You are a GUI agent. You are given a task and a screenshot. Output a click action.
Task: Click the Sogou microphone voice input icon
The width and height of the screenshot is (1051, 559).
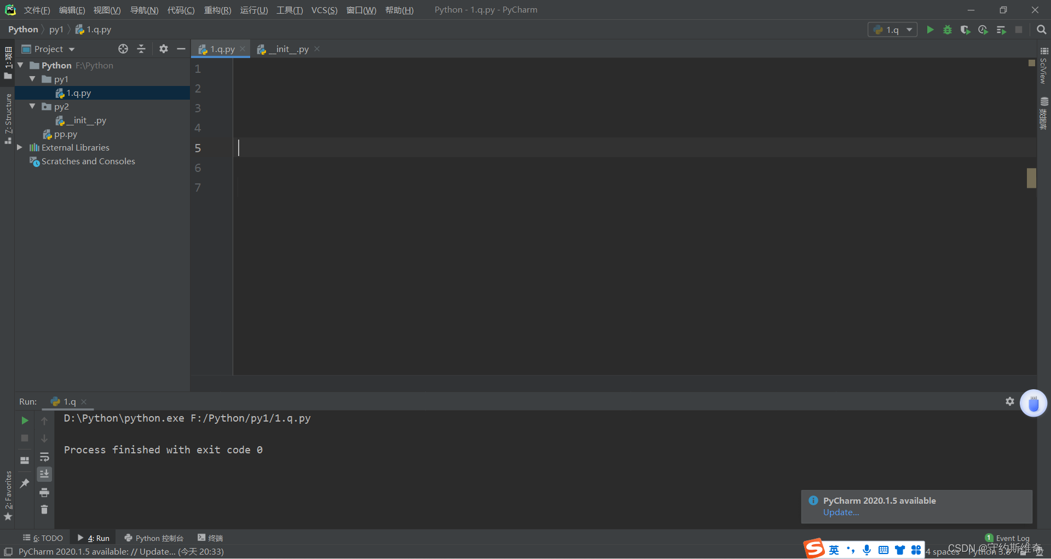[867, 550]
